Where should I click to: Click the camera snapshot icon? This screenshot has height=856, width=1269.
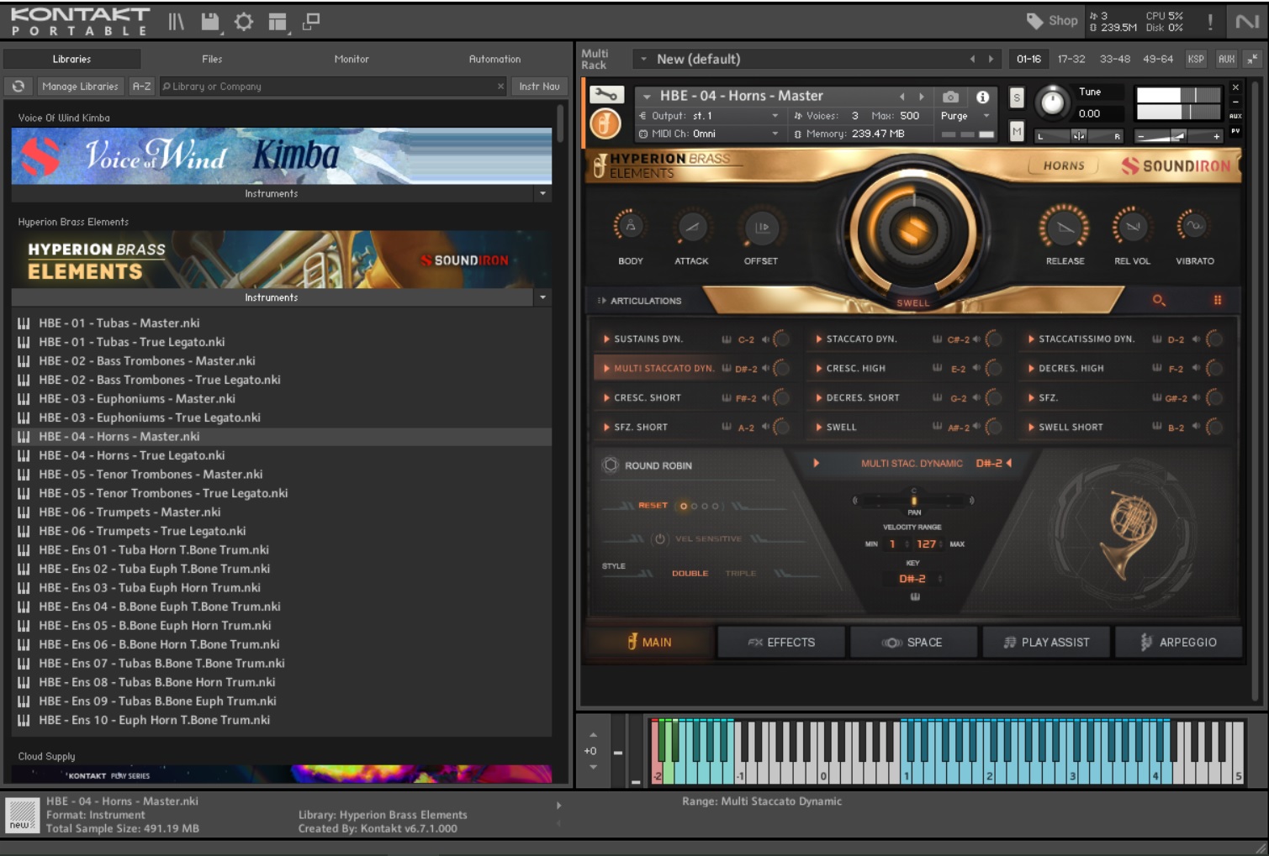click(950, 97)
